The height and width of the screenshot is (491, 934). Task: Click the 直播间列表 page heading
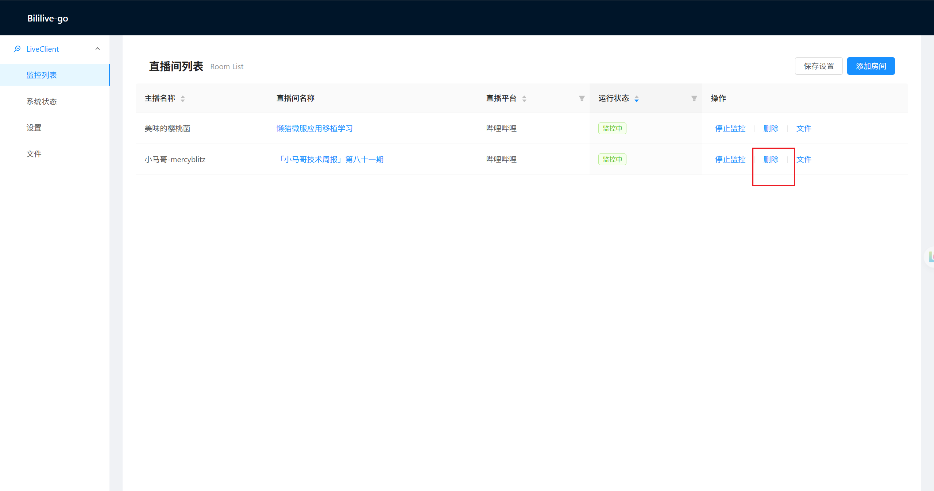click(x=176, y=66)
